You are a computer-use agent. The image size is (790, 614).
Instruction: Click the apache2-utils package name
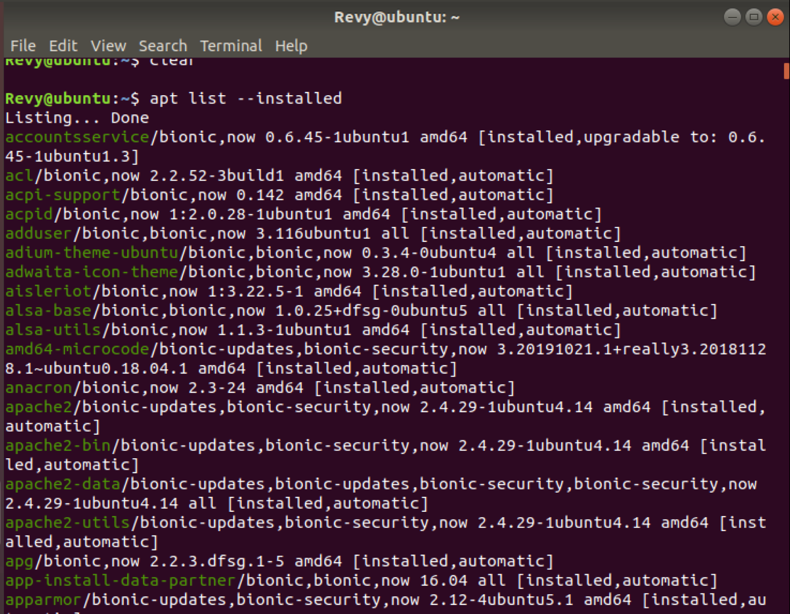pyautogui.click(x=68, y=523)
